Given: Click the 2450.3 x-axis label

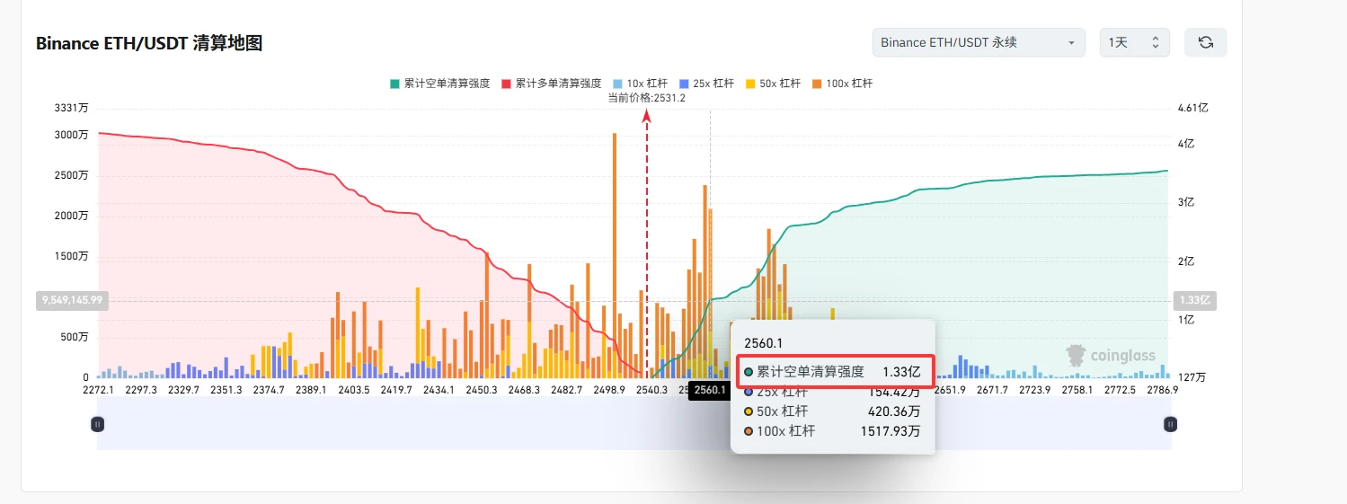Looking at the screenshot, I should pyautogui.click(x=482, y=390).
